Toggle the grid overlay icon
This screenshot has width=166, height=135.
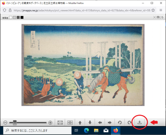coord(70,122)
